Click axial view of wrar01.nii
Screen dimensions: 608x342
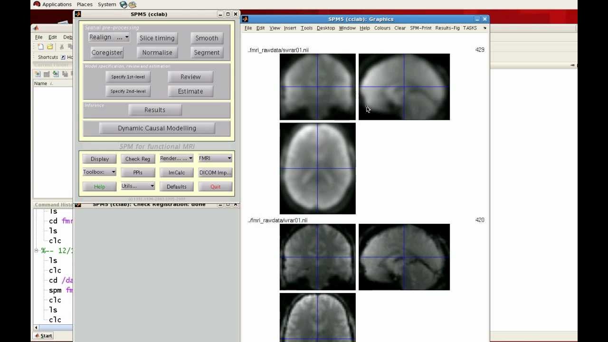click(317, 317)
